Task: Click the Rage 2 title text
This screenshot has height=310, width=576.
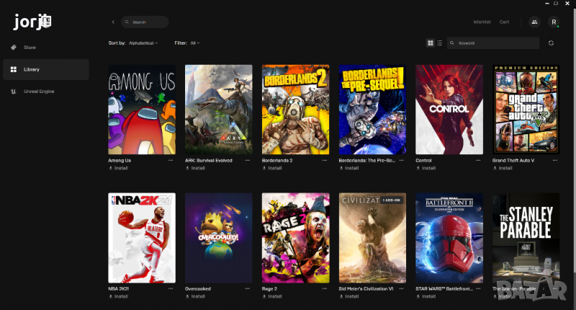Action: click(x=269, y=288)
